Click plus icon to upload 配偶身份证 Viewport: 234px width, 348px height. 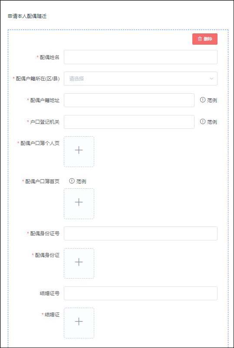click(x=79, y=262)
